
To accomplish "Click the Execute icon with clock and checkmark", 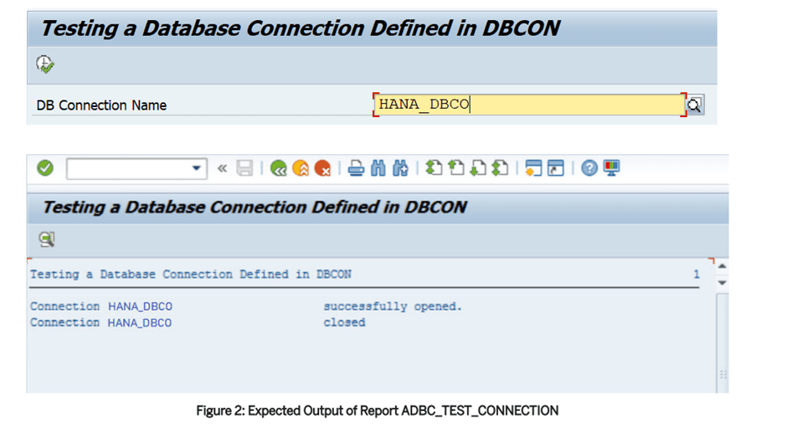I will pos(45,64).
